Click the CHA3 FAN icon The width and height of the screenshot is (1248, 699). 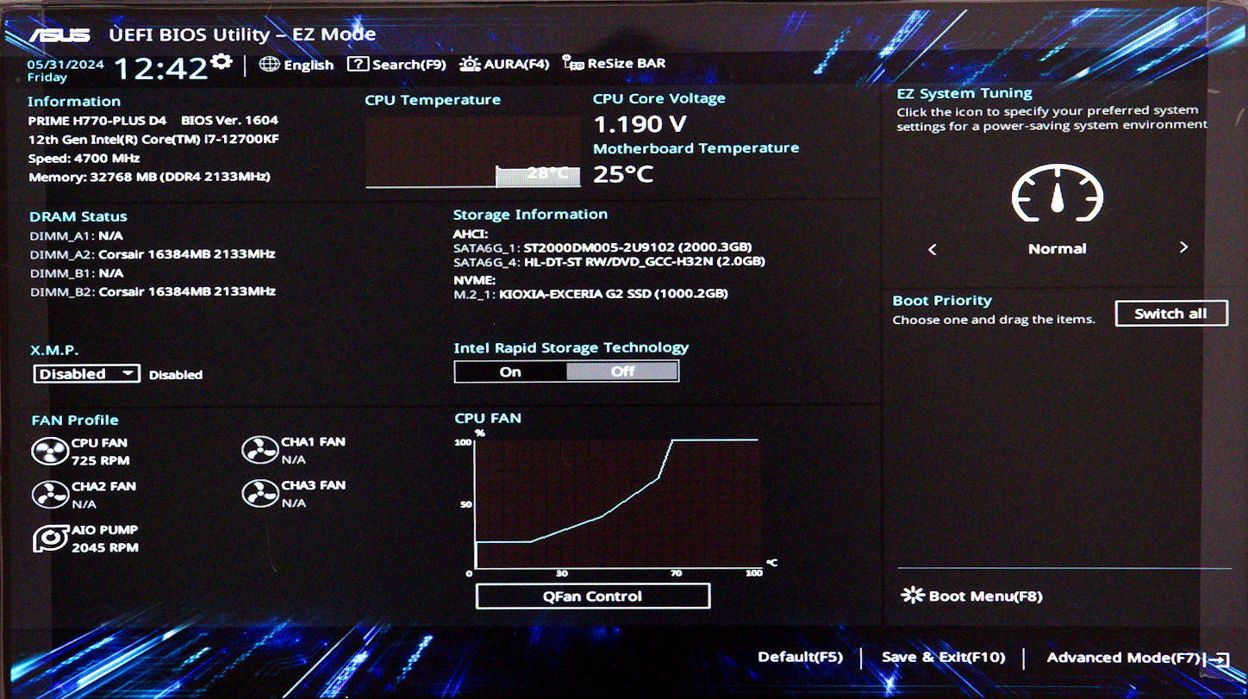coord(259,493)
